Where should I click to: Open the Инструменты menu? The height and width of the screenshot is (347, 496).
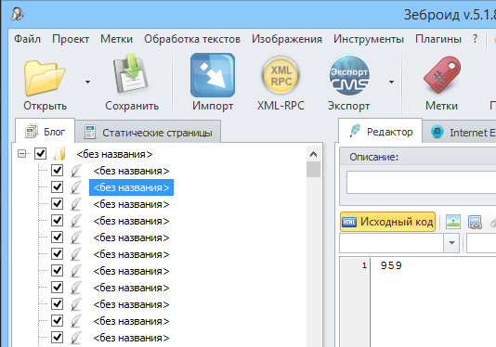click(x=368, y=39)
